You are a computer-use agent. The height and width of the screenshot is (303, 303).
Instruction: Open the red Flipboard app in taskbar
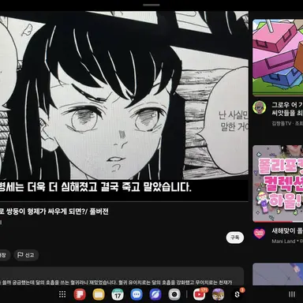click(x=80, y=294)
